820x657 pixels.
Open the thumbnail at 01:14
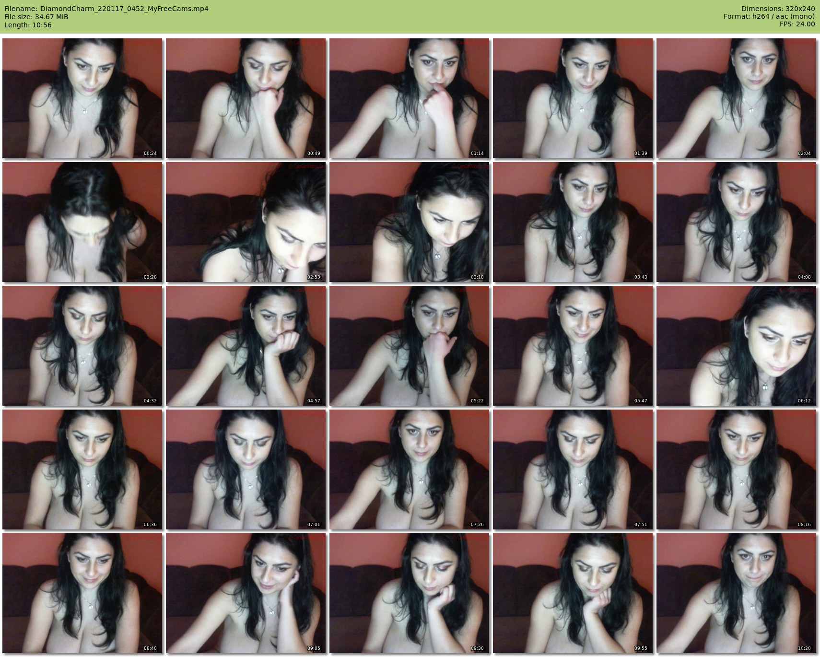pos(410,98)
